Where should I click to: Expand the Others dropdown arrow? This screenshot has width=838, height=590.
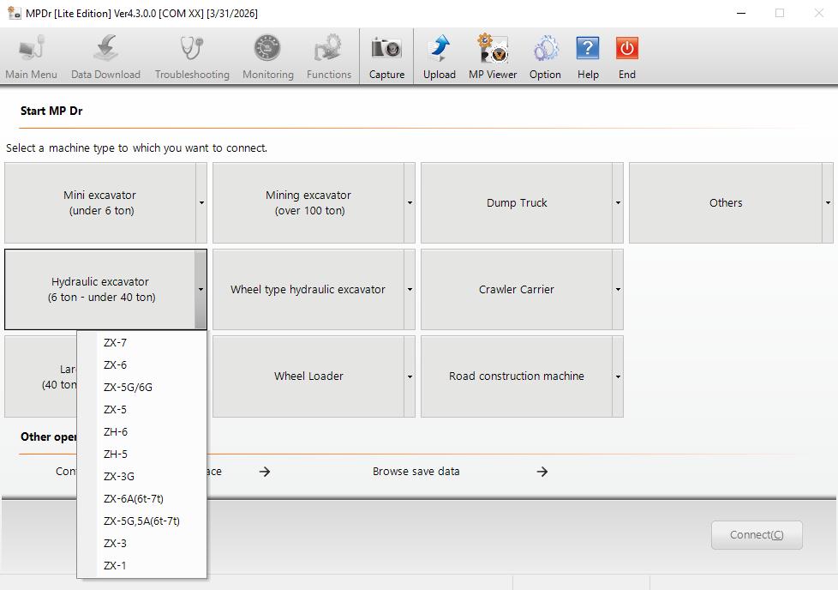point(828,202)
